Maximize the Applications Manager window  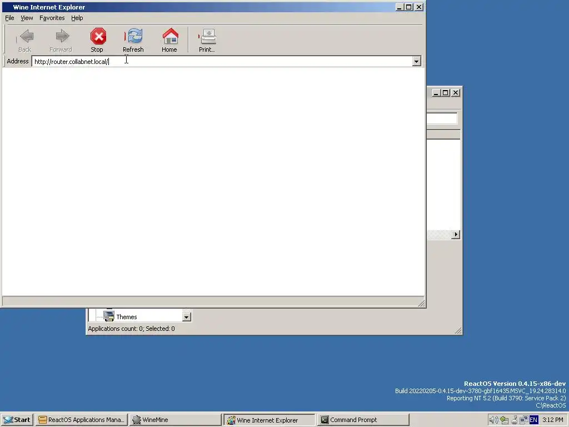pyautogui.click(x=445, y=93)
